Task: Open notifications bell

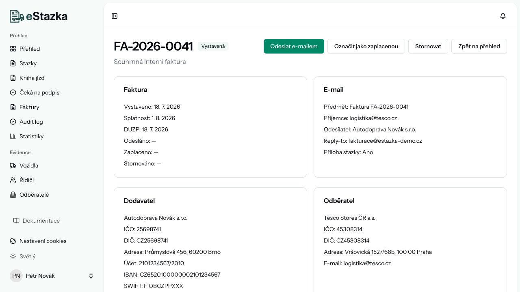Action: click(x=503, y=16)
